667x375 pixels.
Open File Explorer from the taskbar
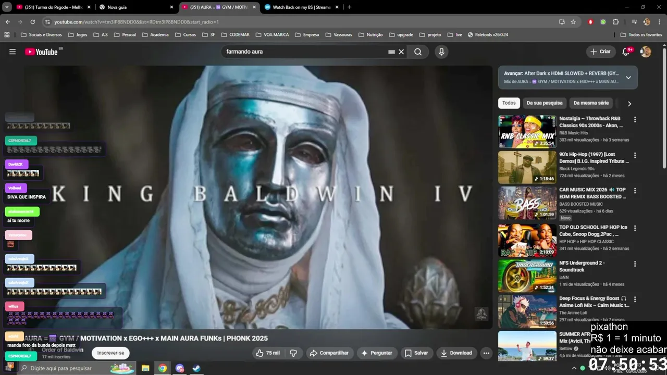pos(145,368)
